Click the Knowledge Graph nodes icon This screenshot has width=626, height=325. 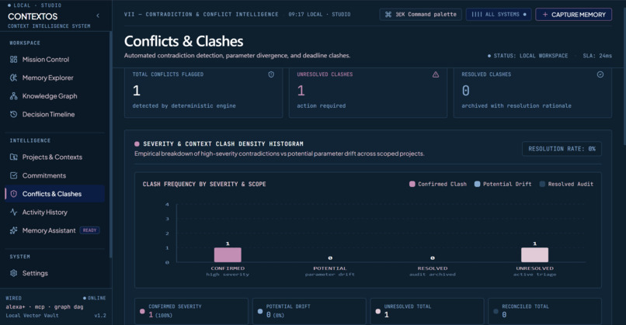(x=13, y=96)
